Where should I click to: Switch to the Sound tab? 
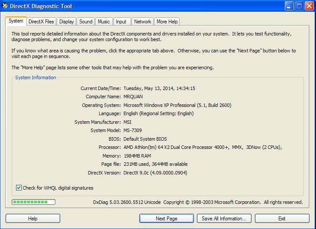(86, 22)
